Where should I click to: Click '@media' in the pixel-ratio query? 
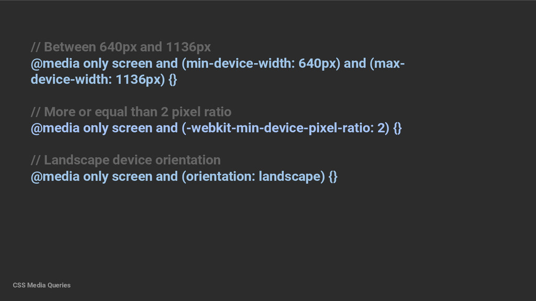(55, 129)
